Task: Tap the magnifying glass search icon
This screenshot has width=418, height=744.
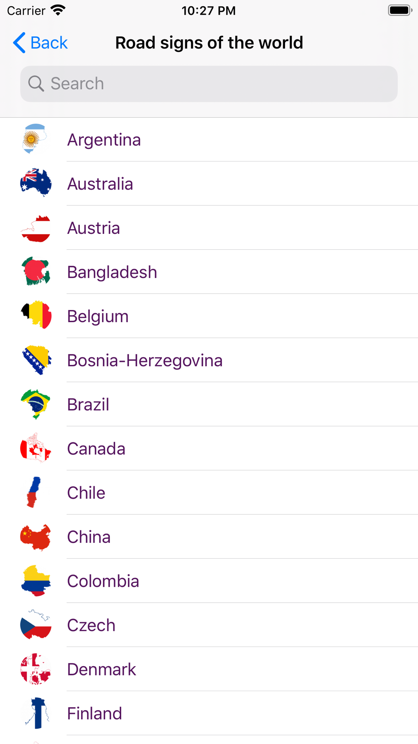Action: 36,84
